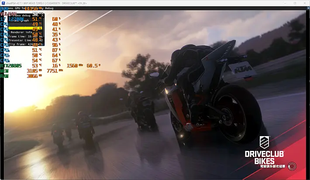Click the yellow frame graph bar
Image resolution: width=310 pixels, height=180 pixels.
[25, 28]
